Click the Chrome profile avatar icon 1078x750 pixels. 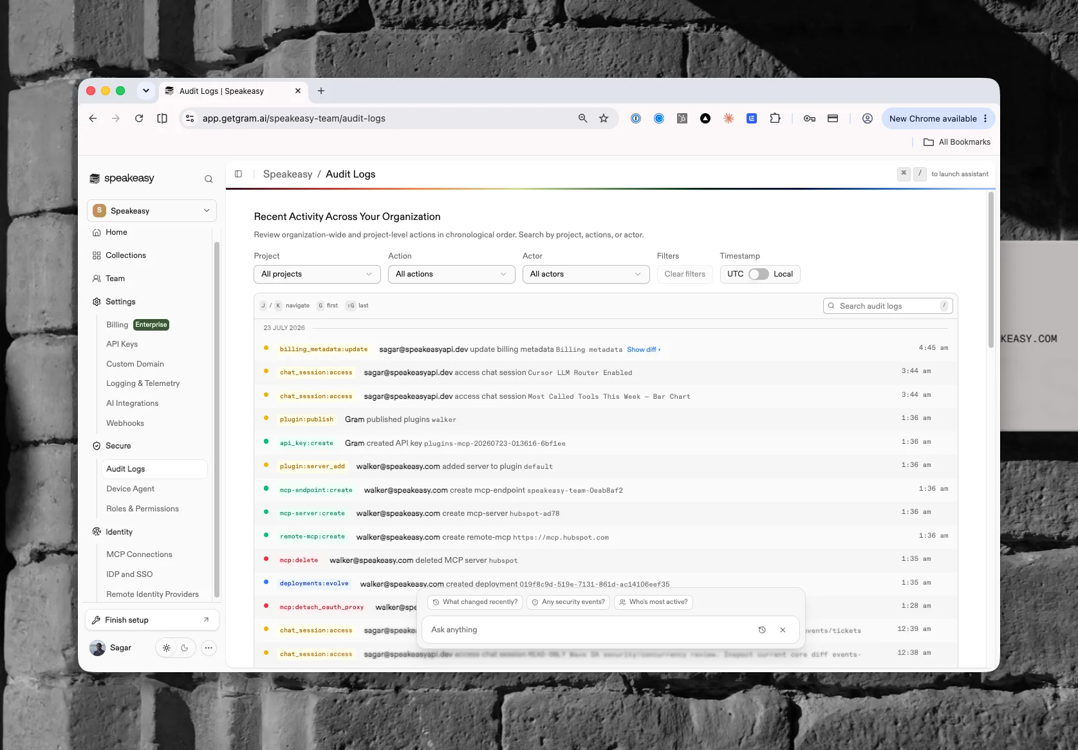coord(868,118)
